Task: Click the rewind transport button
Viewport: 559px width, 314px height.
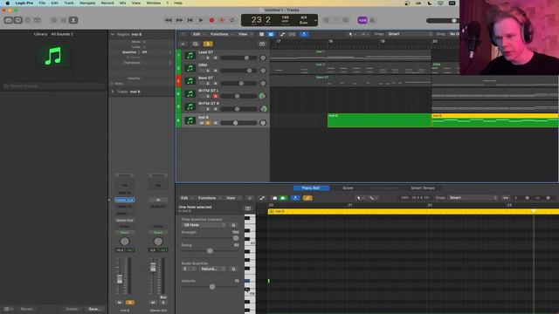Action: tap(169, 20)
